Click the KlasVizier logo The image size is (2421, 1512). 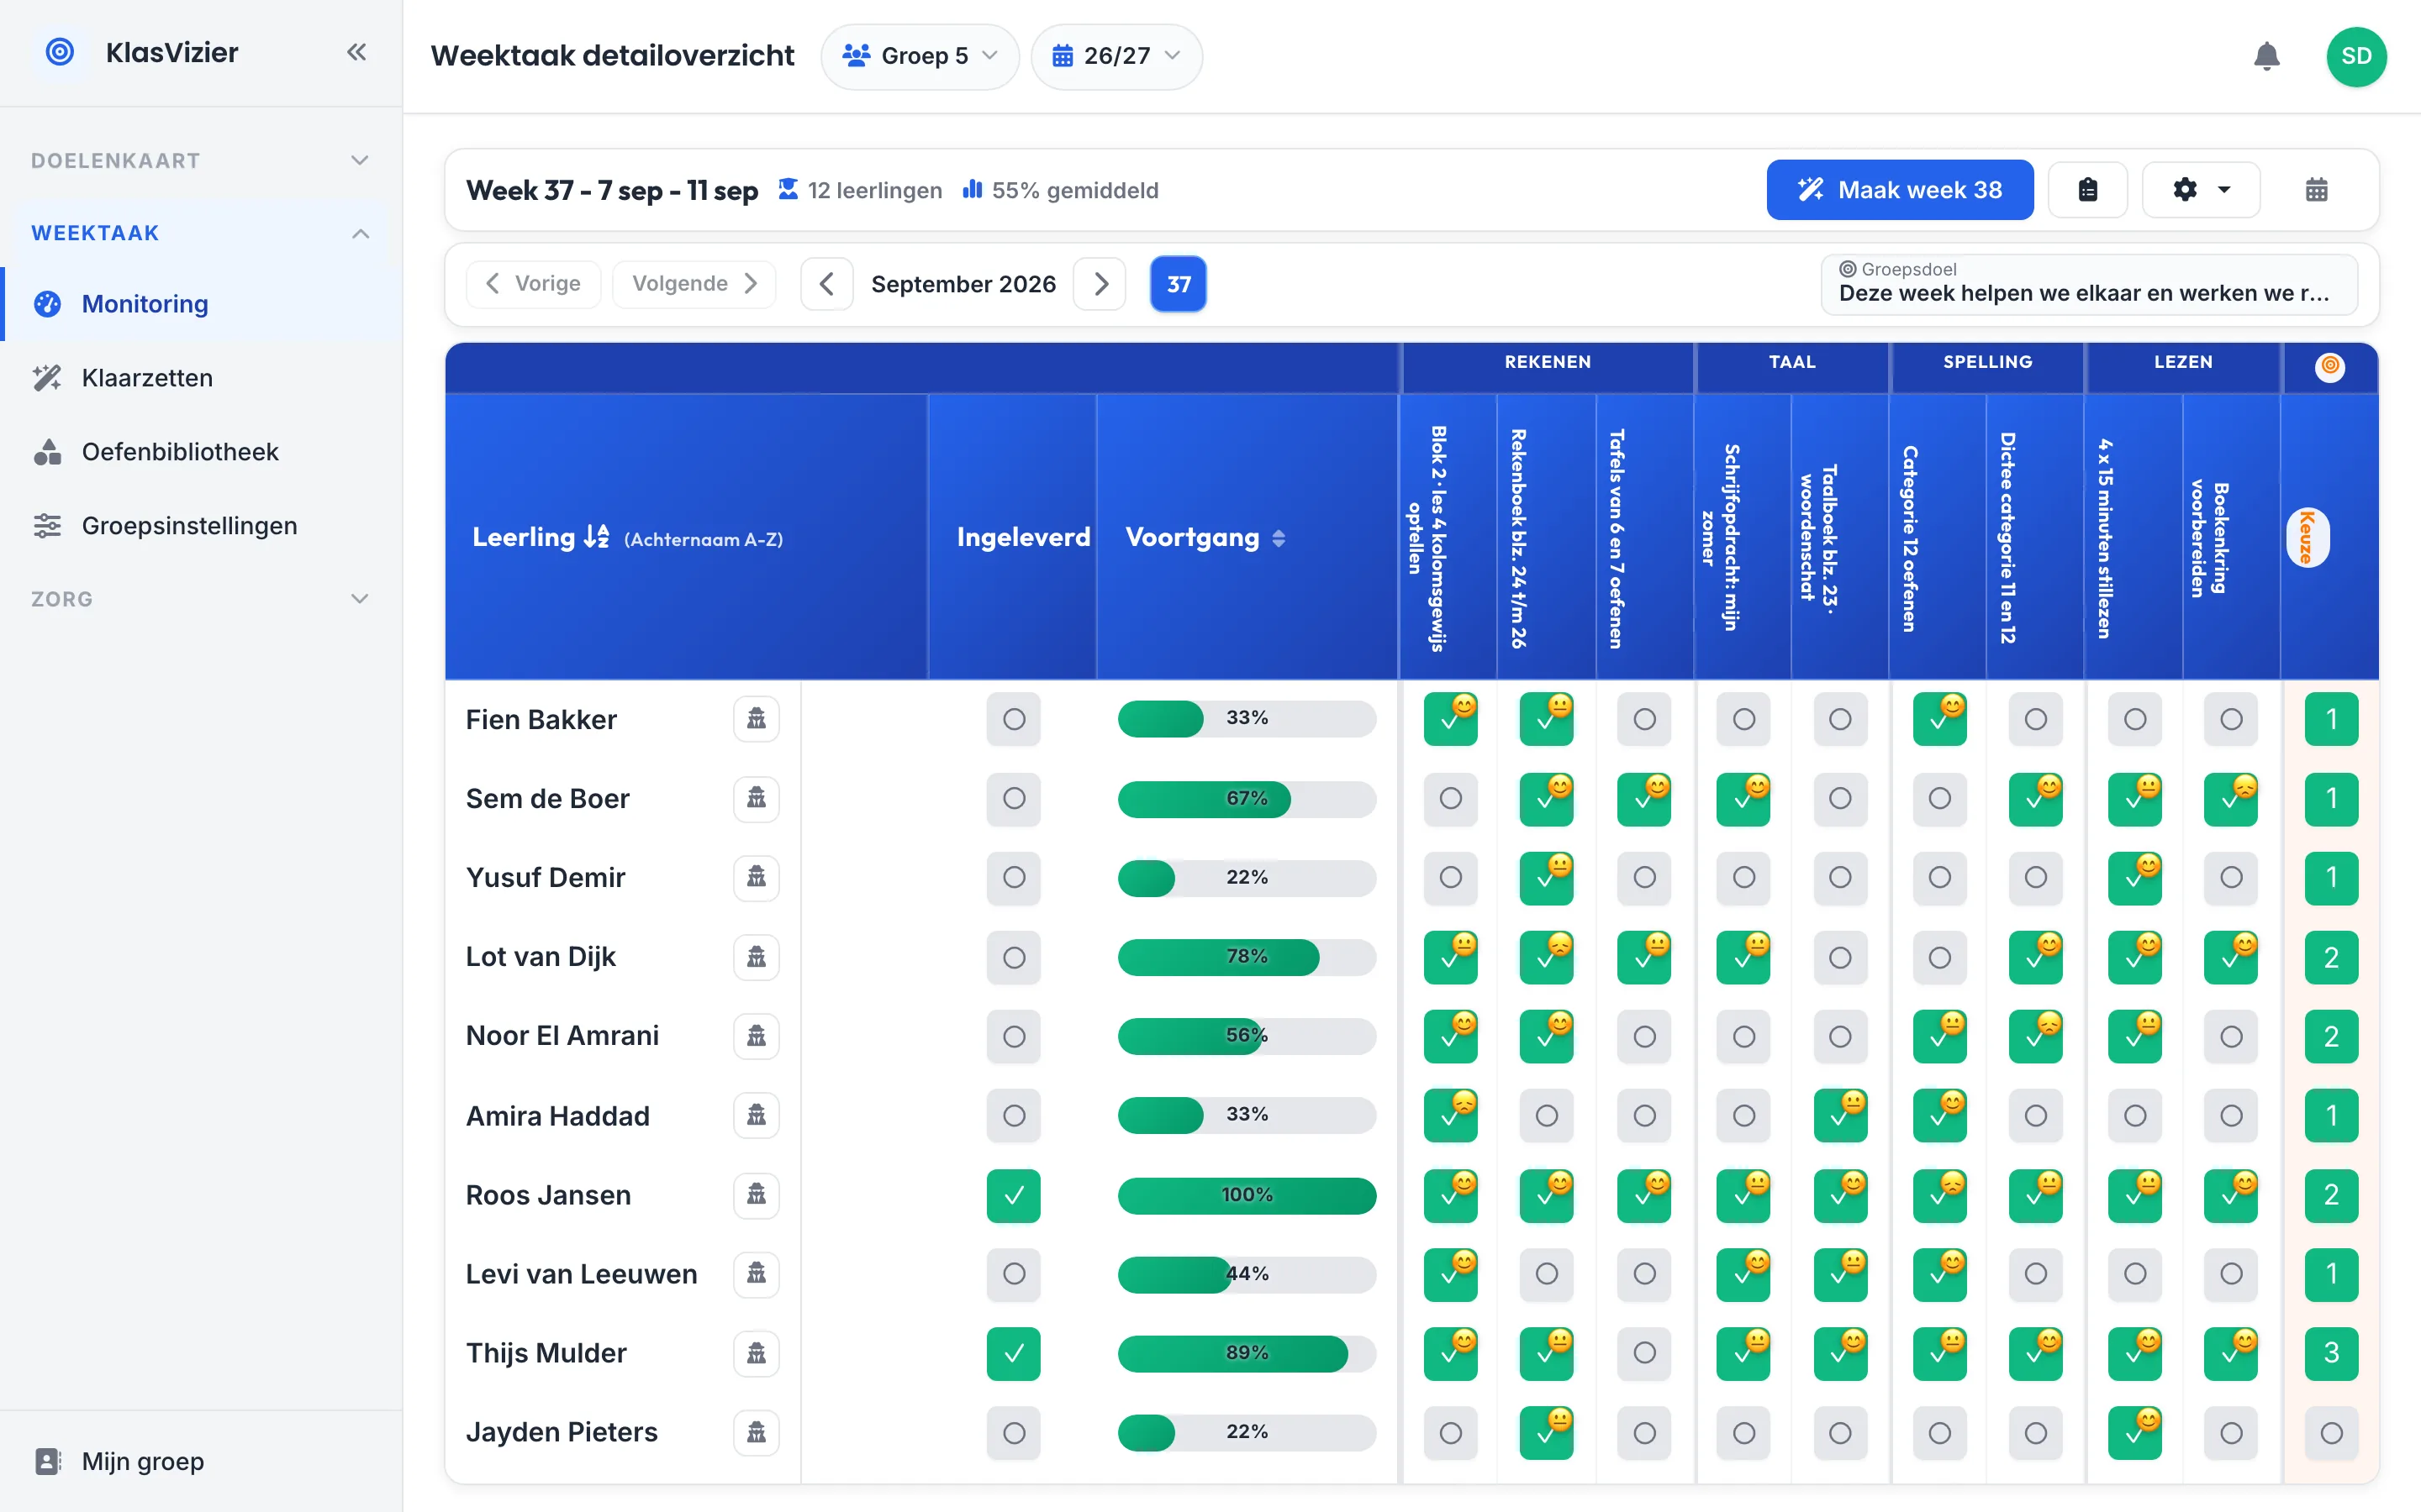[60, 52]
